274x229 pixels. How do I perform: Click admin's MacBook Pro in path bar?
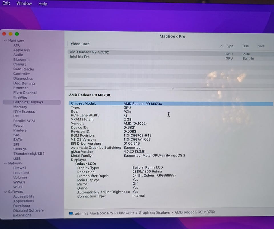coord(94,213)
